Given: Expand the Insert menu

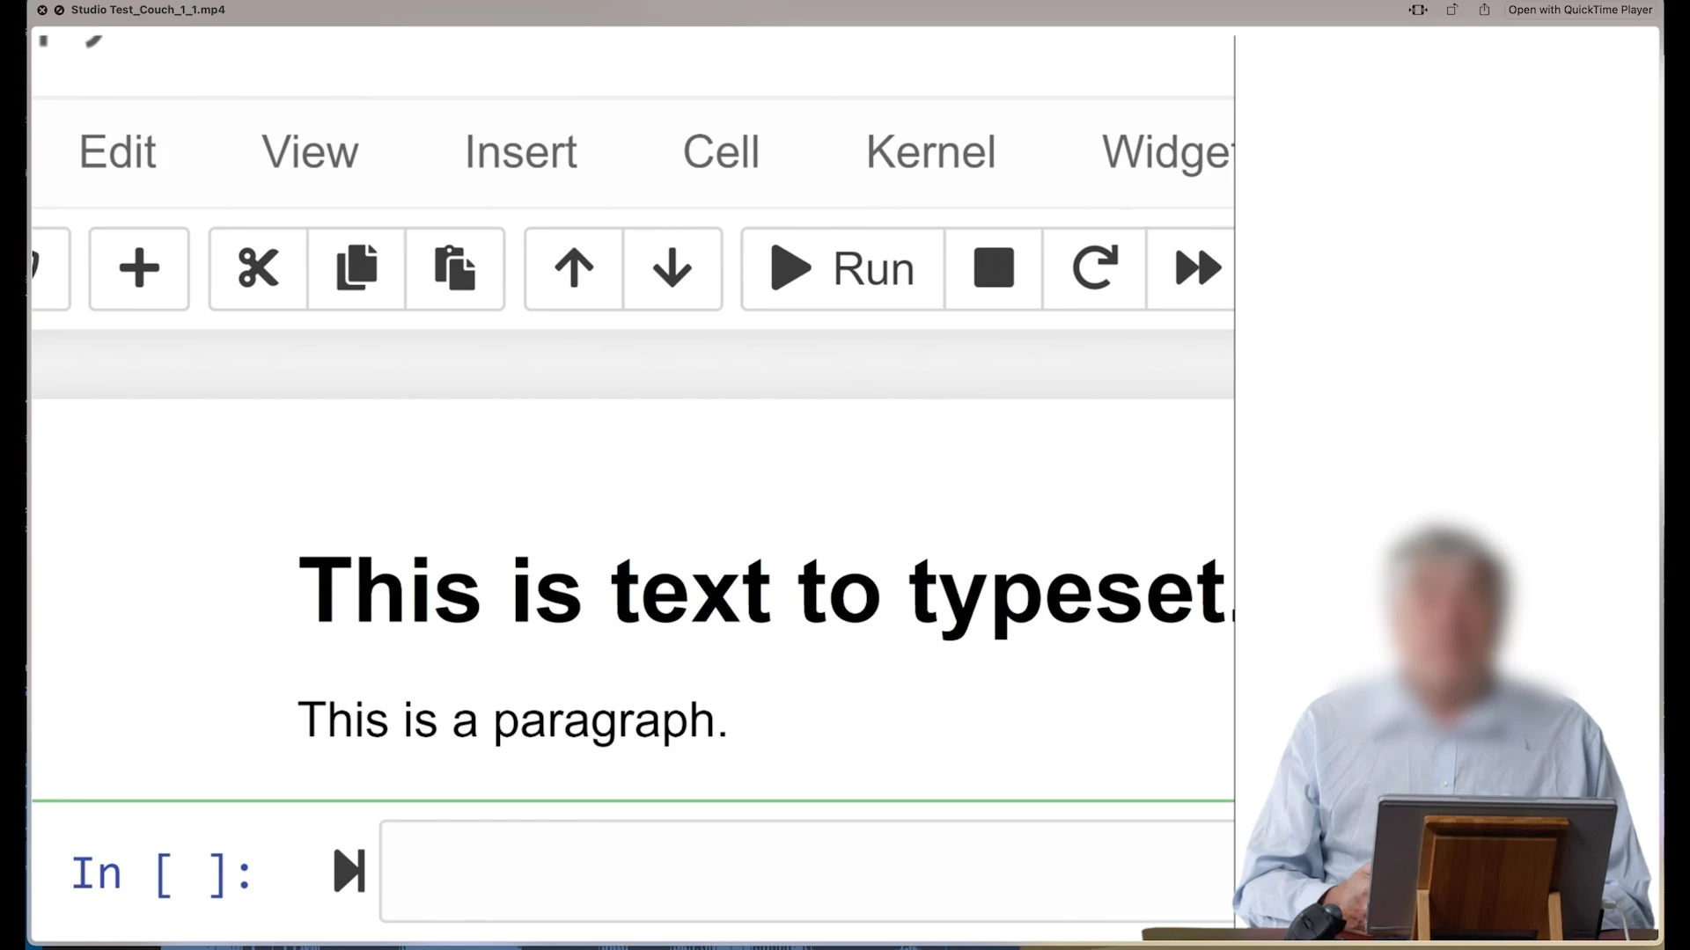Looking at the screenshot, I should [520, 151].
